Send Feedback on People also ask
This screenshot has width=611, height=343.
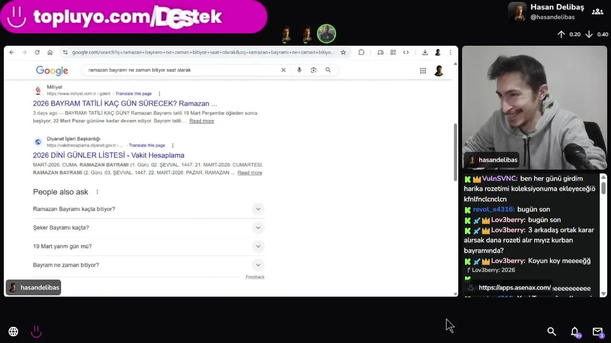click(255, 277)
